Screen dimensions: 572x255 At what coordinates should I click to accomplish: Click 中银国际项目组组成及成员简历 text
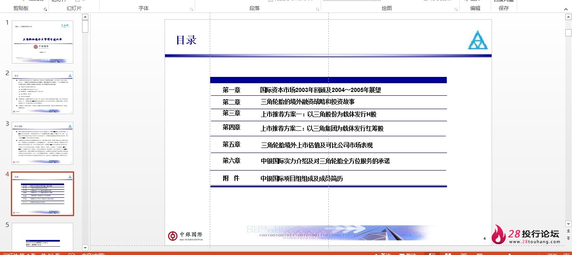tap(301, 178)
